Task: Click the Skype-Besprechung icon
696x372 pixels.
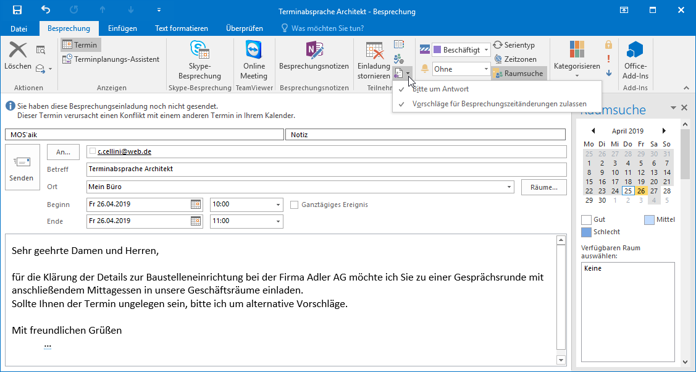Action: (199, 50)
